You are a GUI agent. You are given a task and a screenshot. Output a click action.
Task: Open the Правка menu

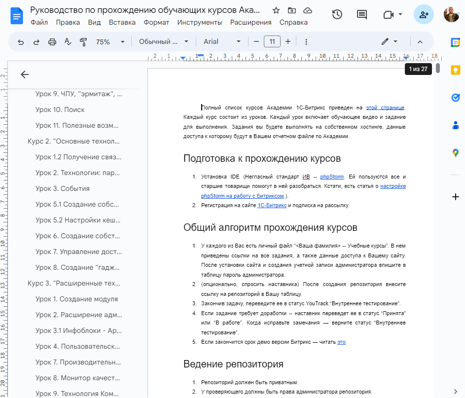coord(68,23)
